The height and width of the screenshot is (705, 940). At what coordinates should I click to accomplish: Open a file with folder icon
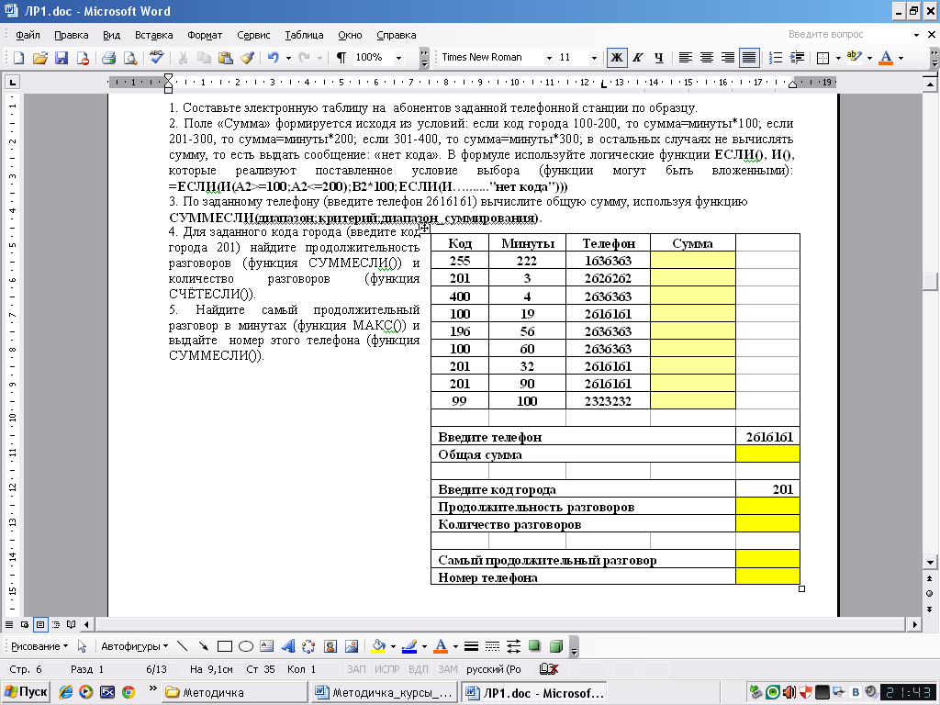tap(40, 58)
